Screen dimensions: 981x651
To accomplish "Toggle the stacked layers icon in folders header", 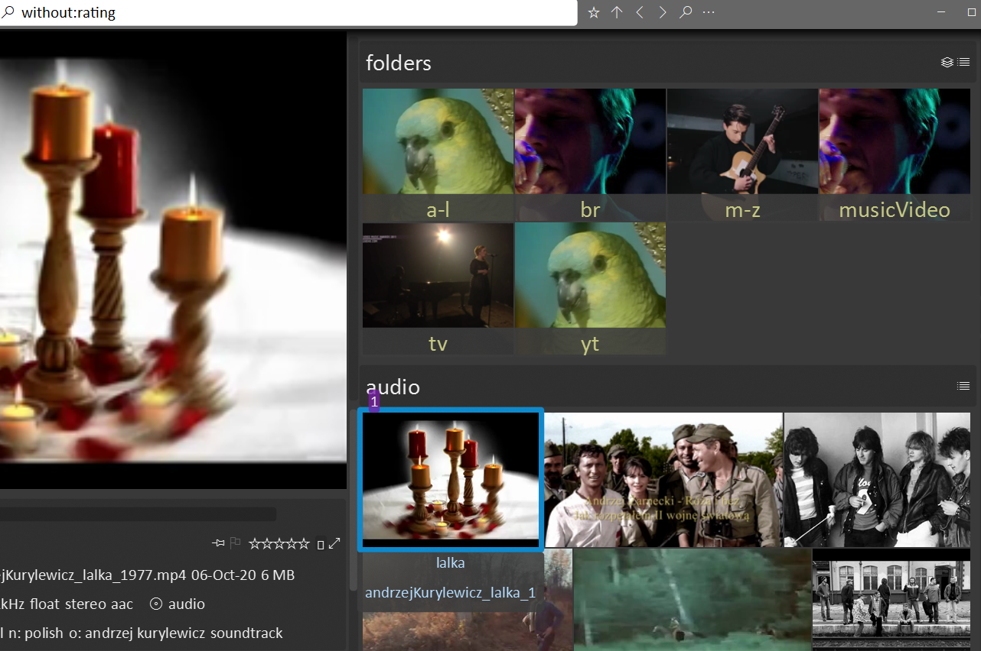I will pyautogui.click(x=947, y=62).
